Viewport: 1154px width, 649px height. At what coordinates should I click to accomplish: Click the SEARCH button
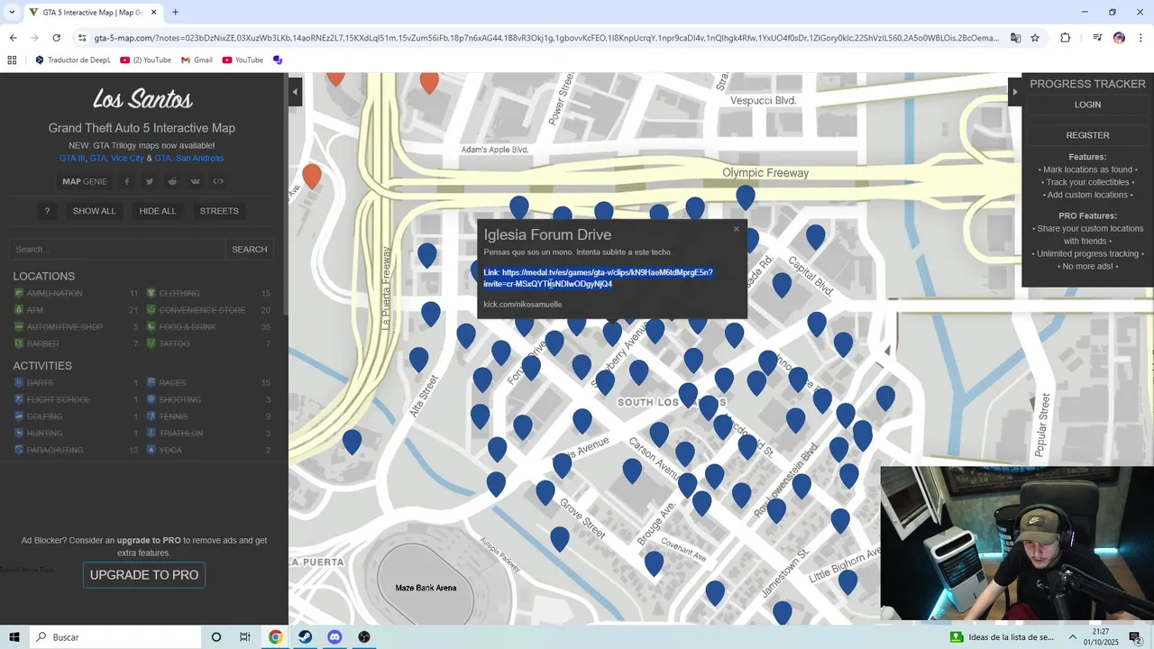click(250, 249)
